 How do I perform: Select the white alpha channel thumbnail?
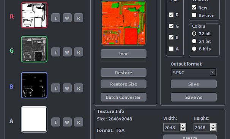coord(34,119)
